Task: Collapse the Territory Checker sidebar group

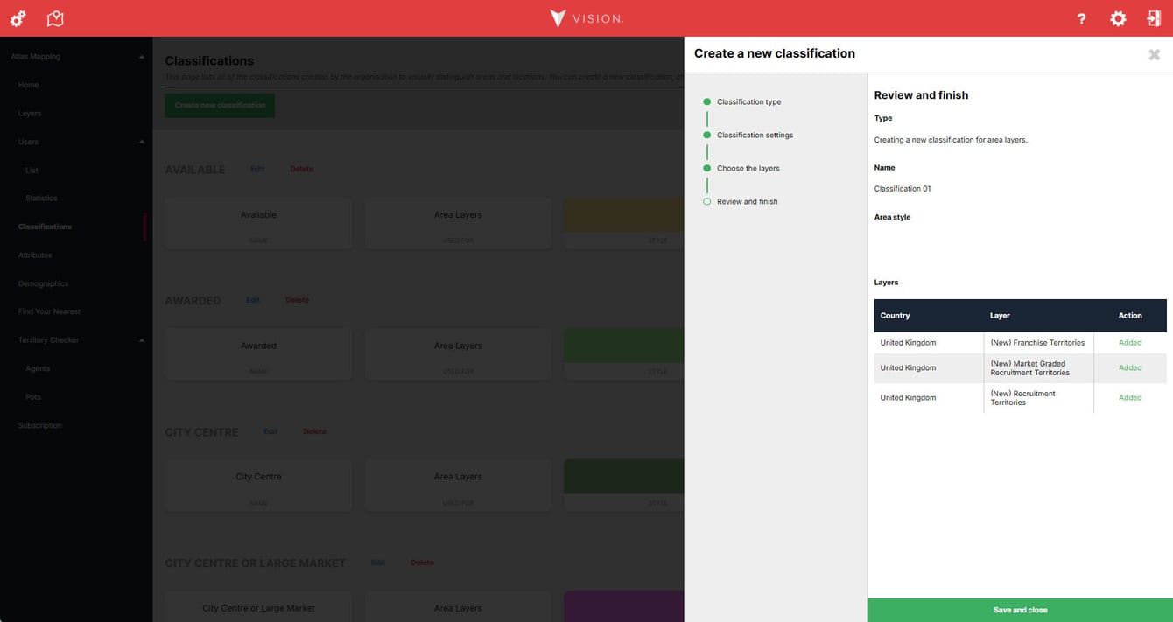Action: pyautogui.click(x=142, y=340)
